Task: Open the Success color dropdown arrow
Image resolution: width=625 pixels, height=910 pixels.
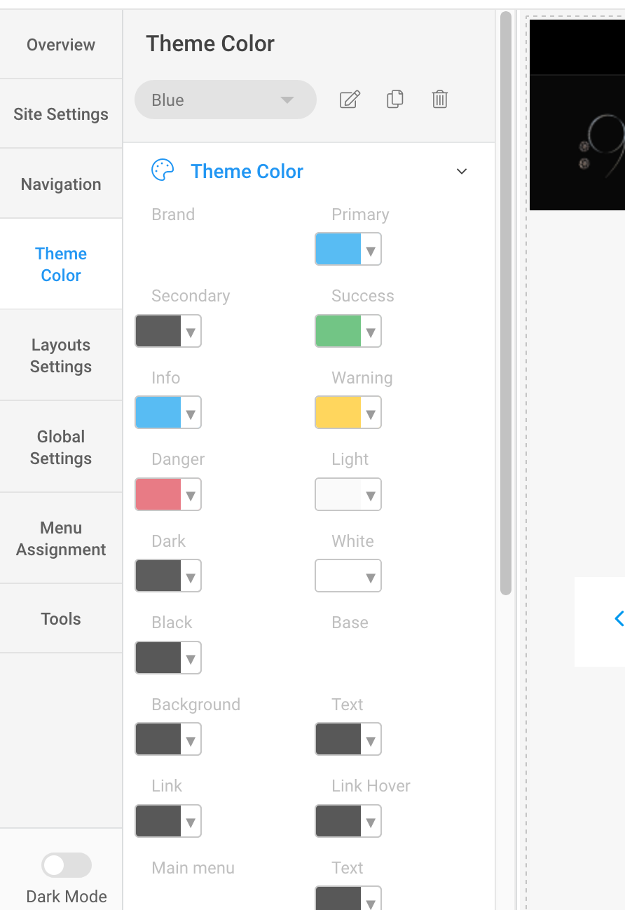Action: tap(371, 332)
